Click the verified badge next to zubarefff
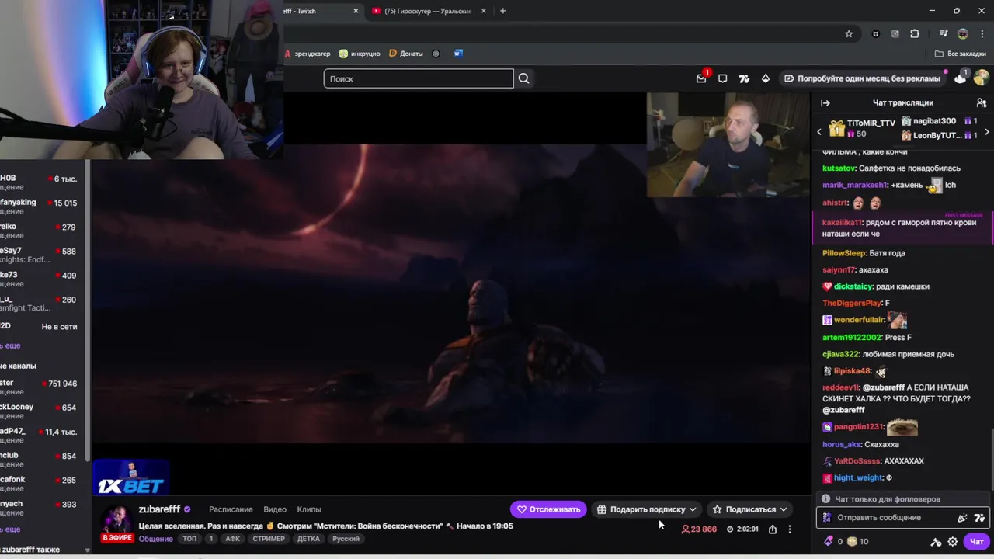This screenshot has width=994, height=559. 187,509
